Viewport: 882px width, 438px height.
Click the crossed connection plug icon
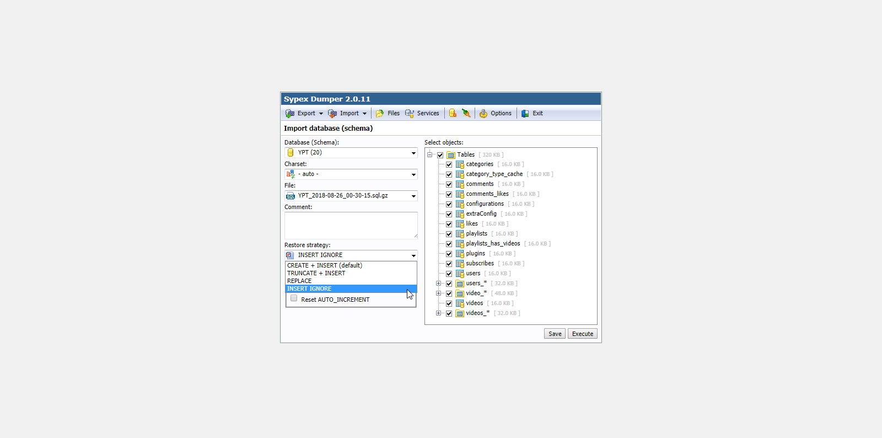[466, 113]
